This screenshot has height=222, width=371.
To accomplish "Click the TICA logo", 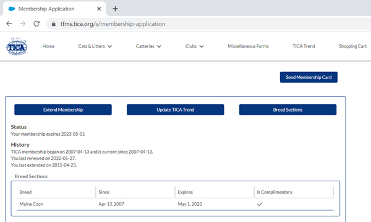I will 17,46.
